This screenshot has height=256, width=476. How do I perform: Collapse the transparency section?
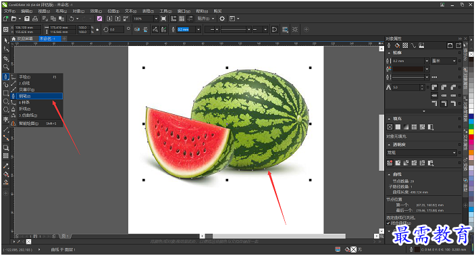coord(389,145)
